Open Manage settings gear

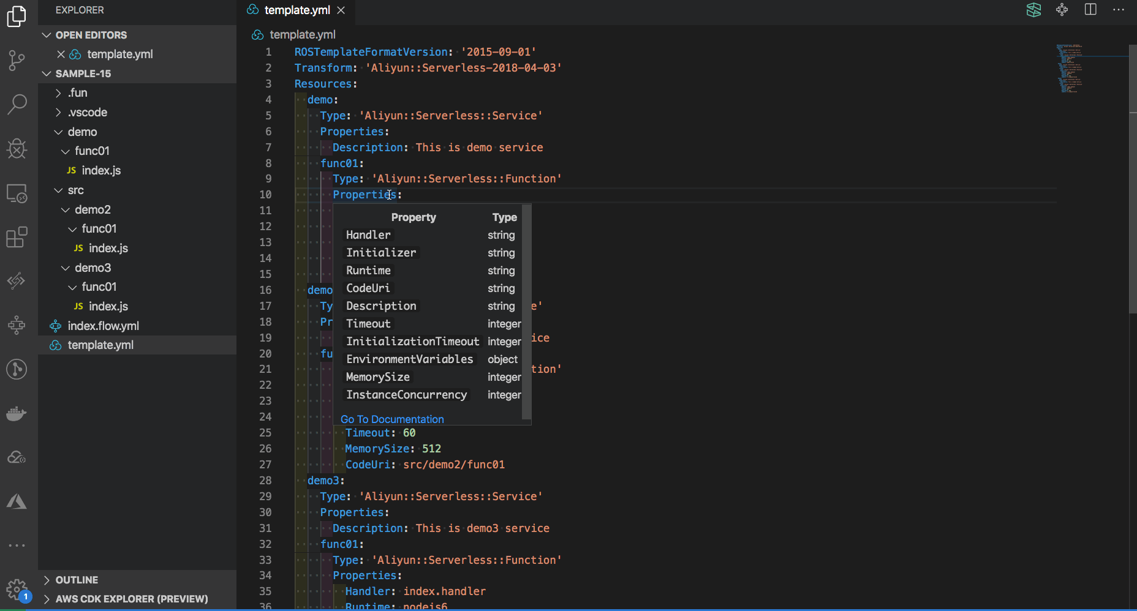pyautogui.click(x=17, y=590)
